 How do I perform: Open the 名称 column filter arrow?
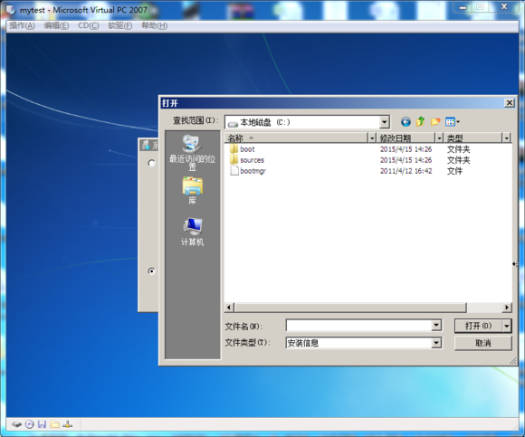(372, 138)
